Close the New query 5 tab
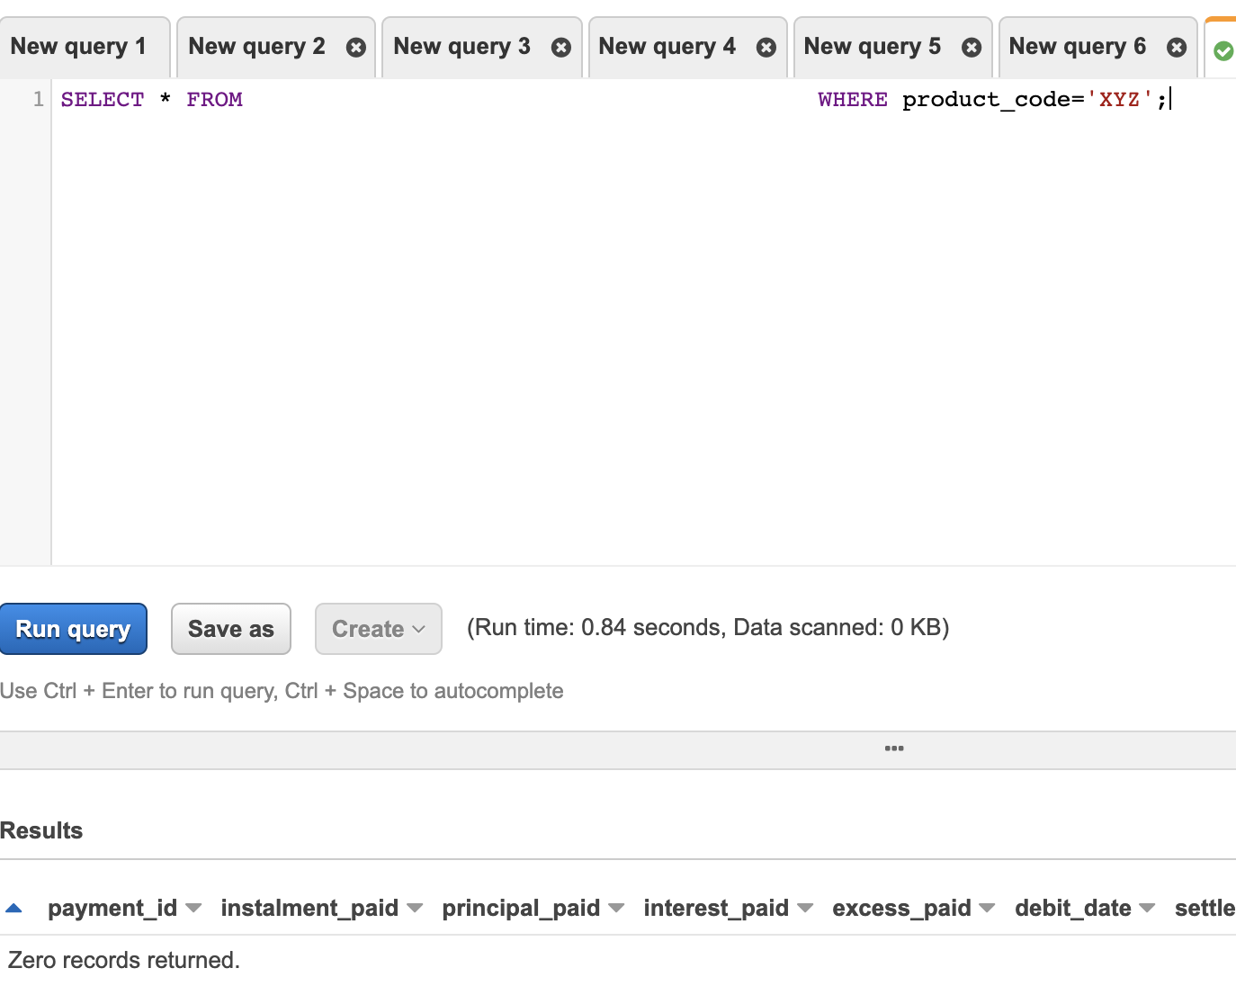Screen dimensions: 1236x995 point(971,47)
